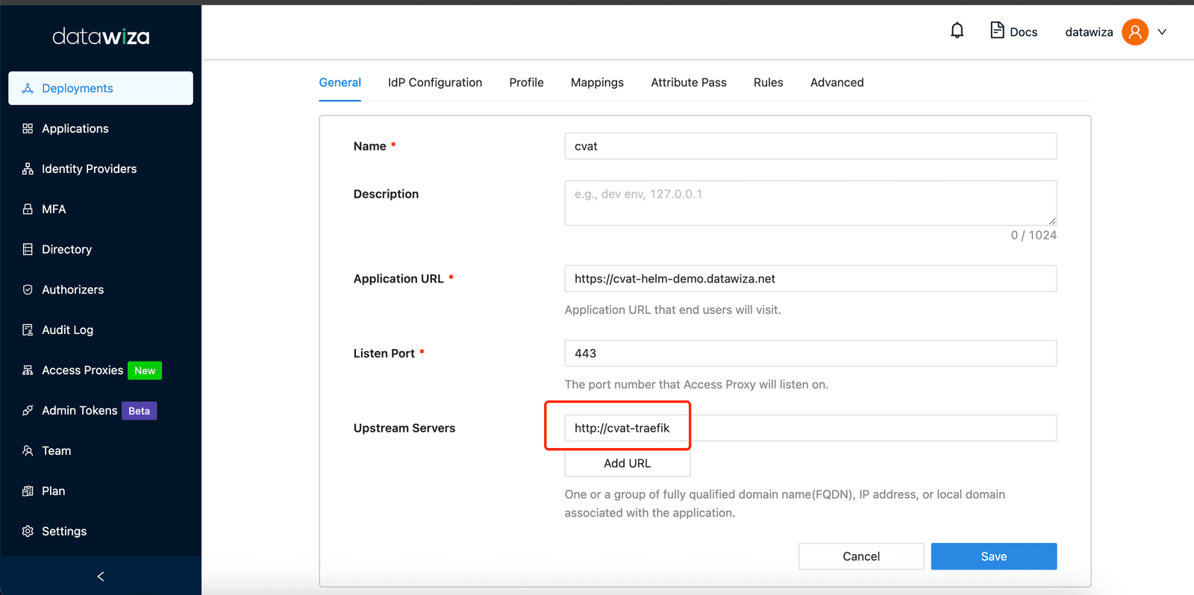
Task: Click the MFA lock icon
Action: coord(28,209)
